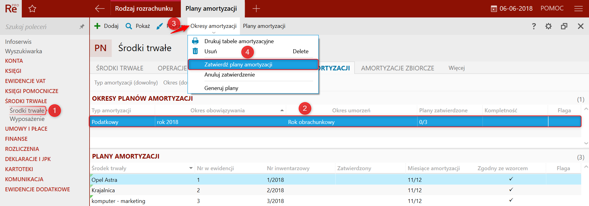This screenshot has height=206, width=589.
Task: Expand ROZLICZENIA sidebar section
Action: coord(22,149)
